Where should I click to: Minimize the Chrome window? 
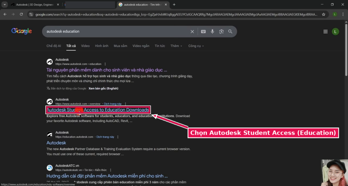click(322, 4)
